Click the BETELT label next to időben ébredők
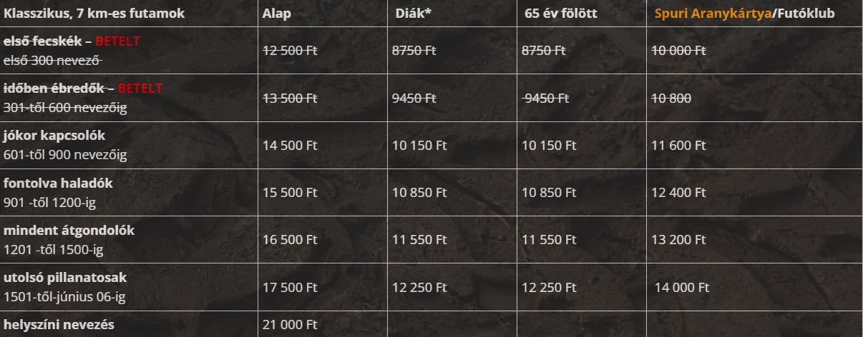 coord(140,89)
